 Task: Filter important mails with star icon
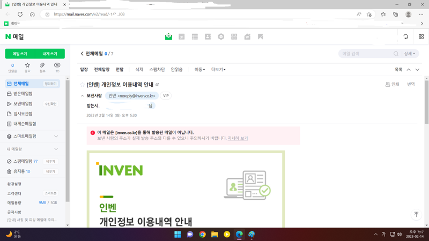tap(27, 67)
